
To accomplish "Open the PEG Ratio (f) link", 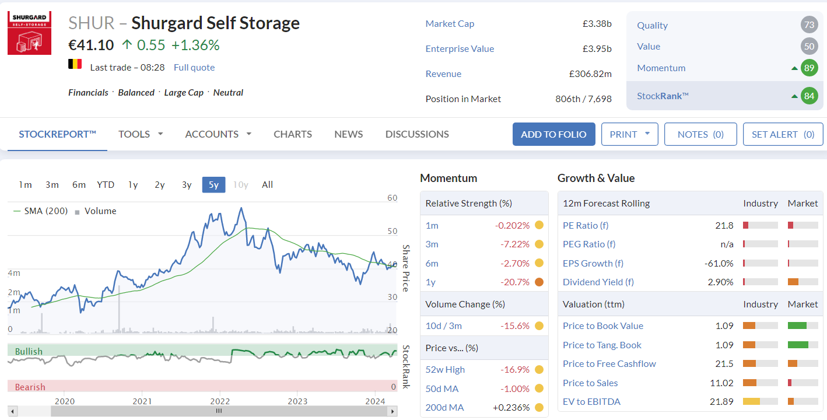I will tap(589, 244).
